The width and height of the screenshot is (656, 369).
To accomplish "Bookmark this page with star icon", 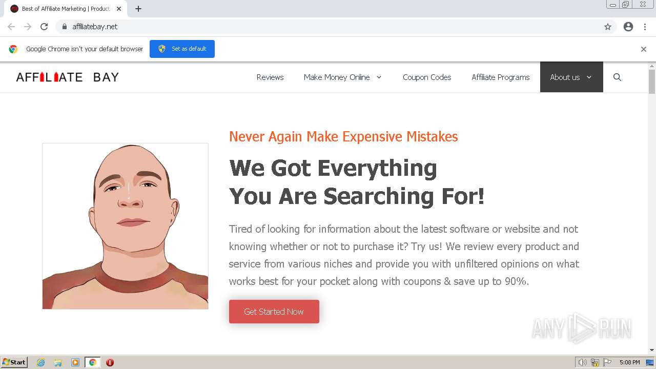I will (608, 27).
